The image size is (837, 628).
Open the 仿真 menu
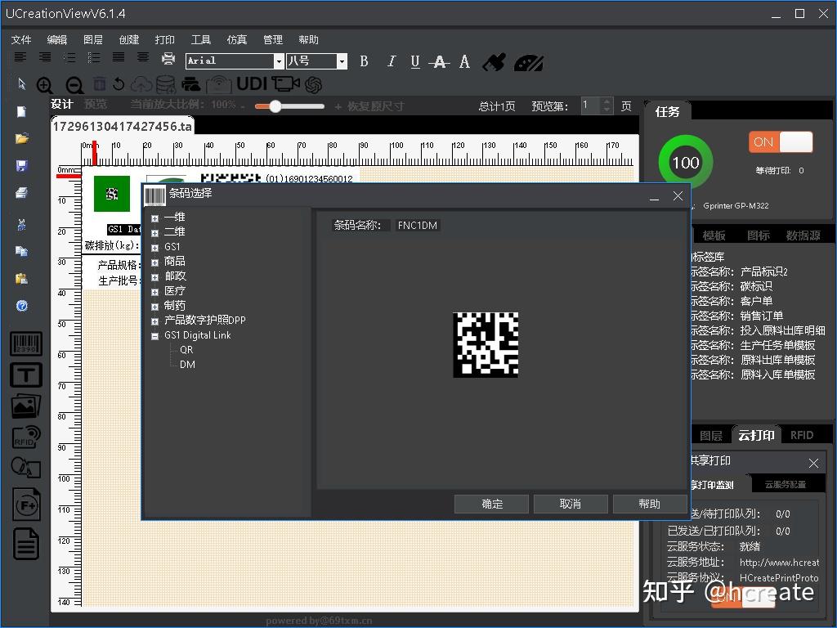(236, 39)
